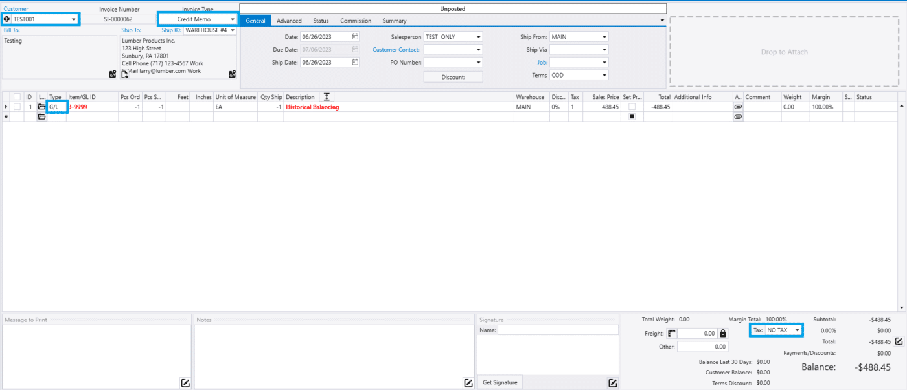Click the Freight calculator icon
Image resolution: width=907 pixels, height=390 pixels.
coord(671,334)
